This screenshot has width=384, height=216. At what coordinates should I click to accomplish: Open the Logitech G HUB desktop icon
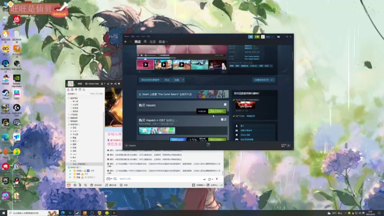click(17, 110)
